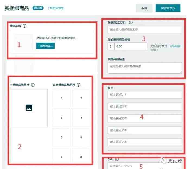This screenshot has height=169, width=188.
Task: Click the 保存并发布 save and publish button
Action: click(x=168, y=8)
